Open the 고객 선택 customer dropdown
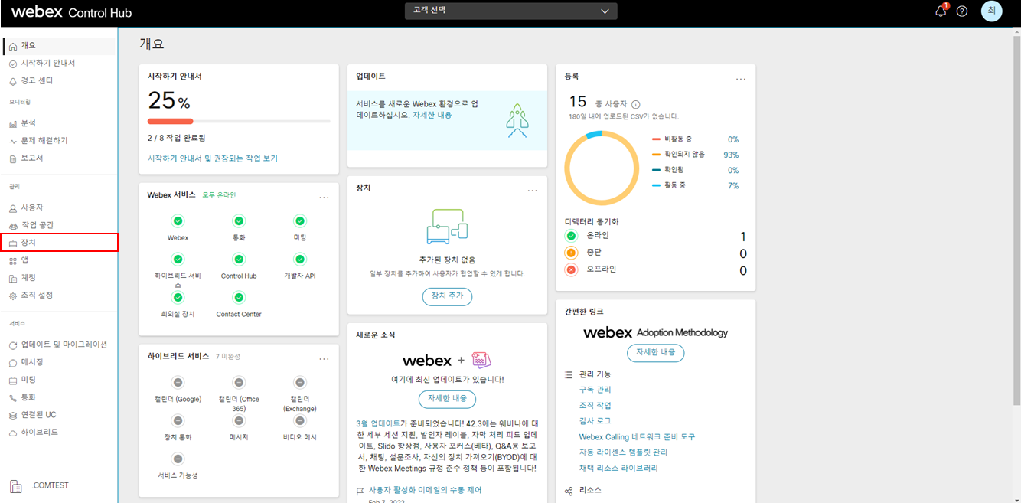The image size is (1021, 503). [510, 11]
